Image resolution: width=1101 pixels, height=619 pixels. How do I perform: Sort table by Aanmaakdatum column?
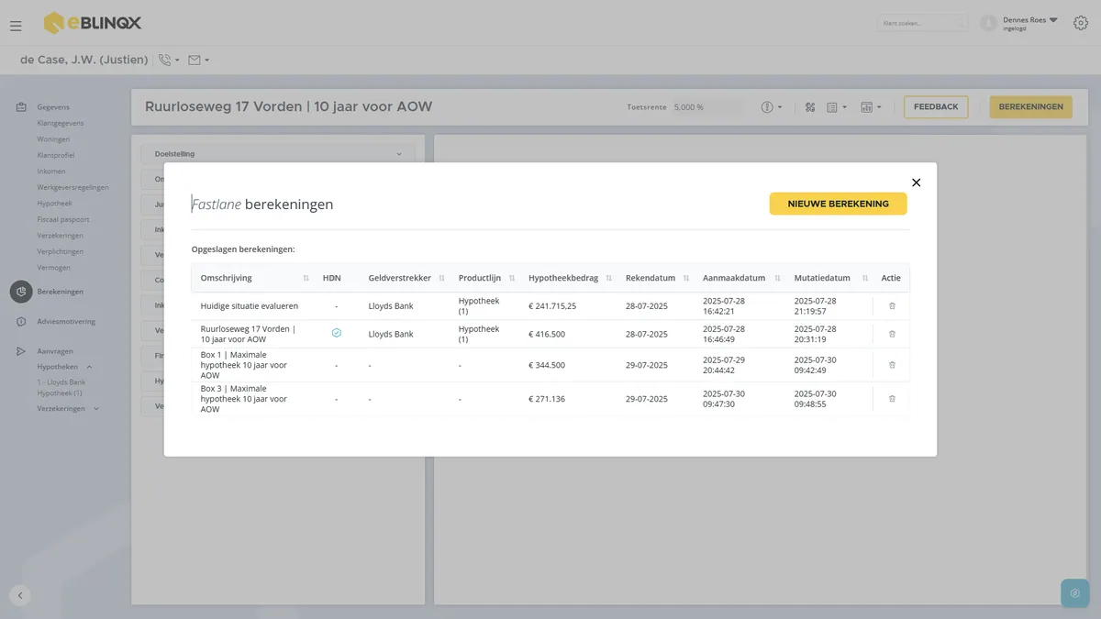[x=777, y=279]
